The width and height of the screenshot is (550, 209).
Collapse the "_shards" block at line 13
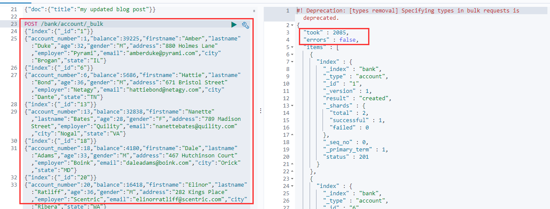coord(292,106)
